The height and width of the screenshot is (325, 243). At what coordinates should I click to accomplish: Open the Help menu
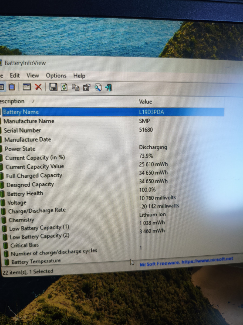(x=79, y=76)
